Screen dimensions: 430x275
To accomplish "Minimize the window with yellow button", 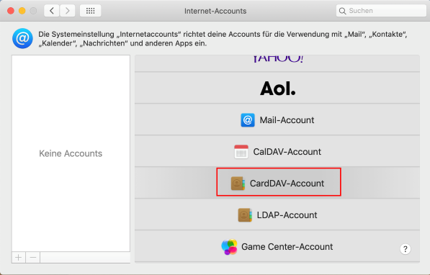I will coord(22,11).
